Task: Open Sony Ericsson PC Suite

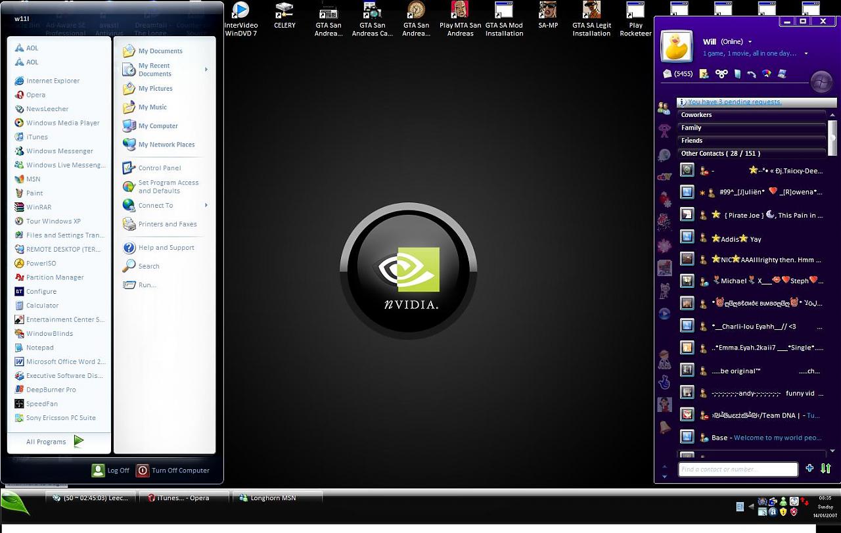Action: point(55,418)
